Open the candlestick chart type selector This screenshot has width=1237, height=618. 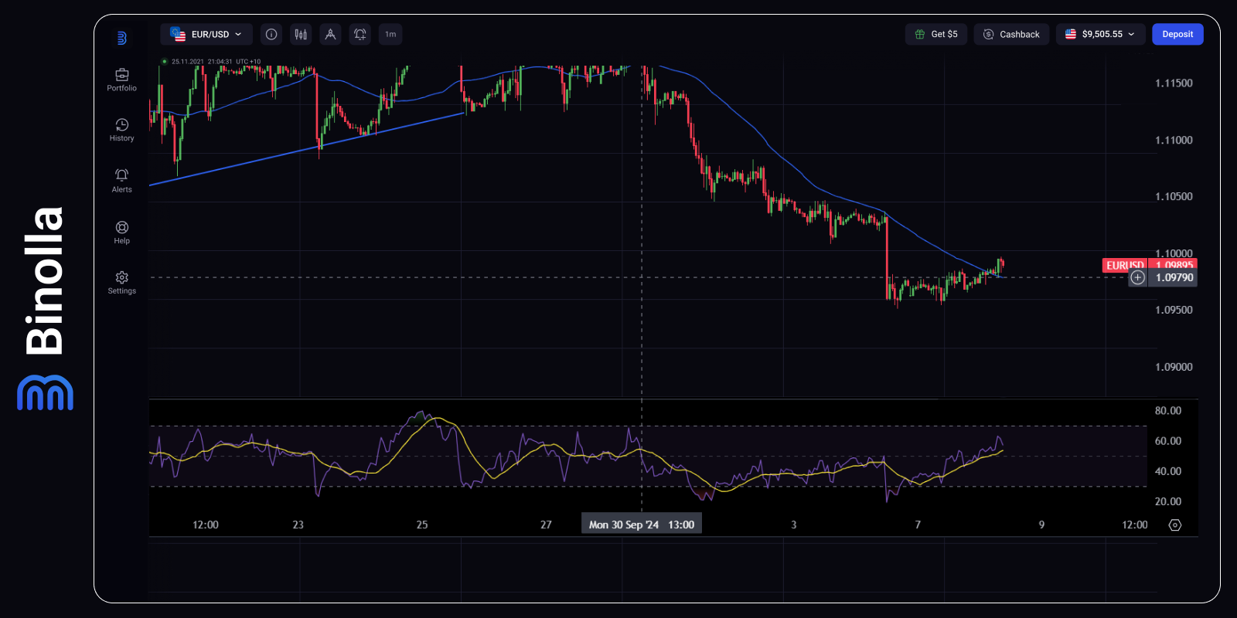pyautogui.click(x=301, y=34)
